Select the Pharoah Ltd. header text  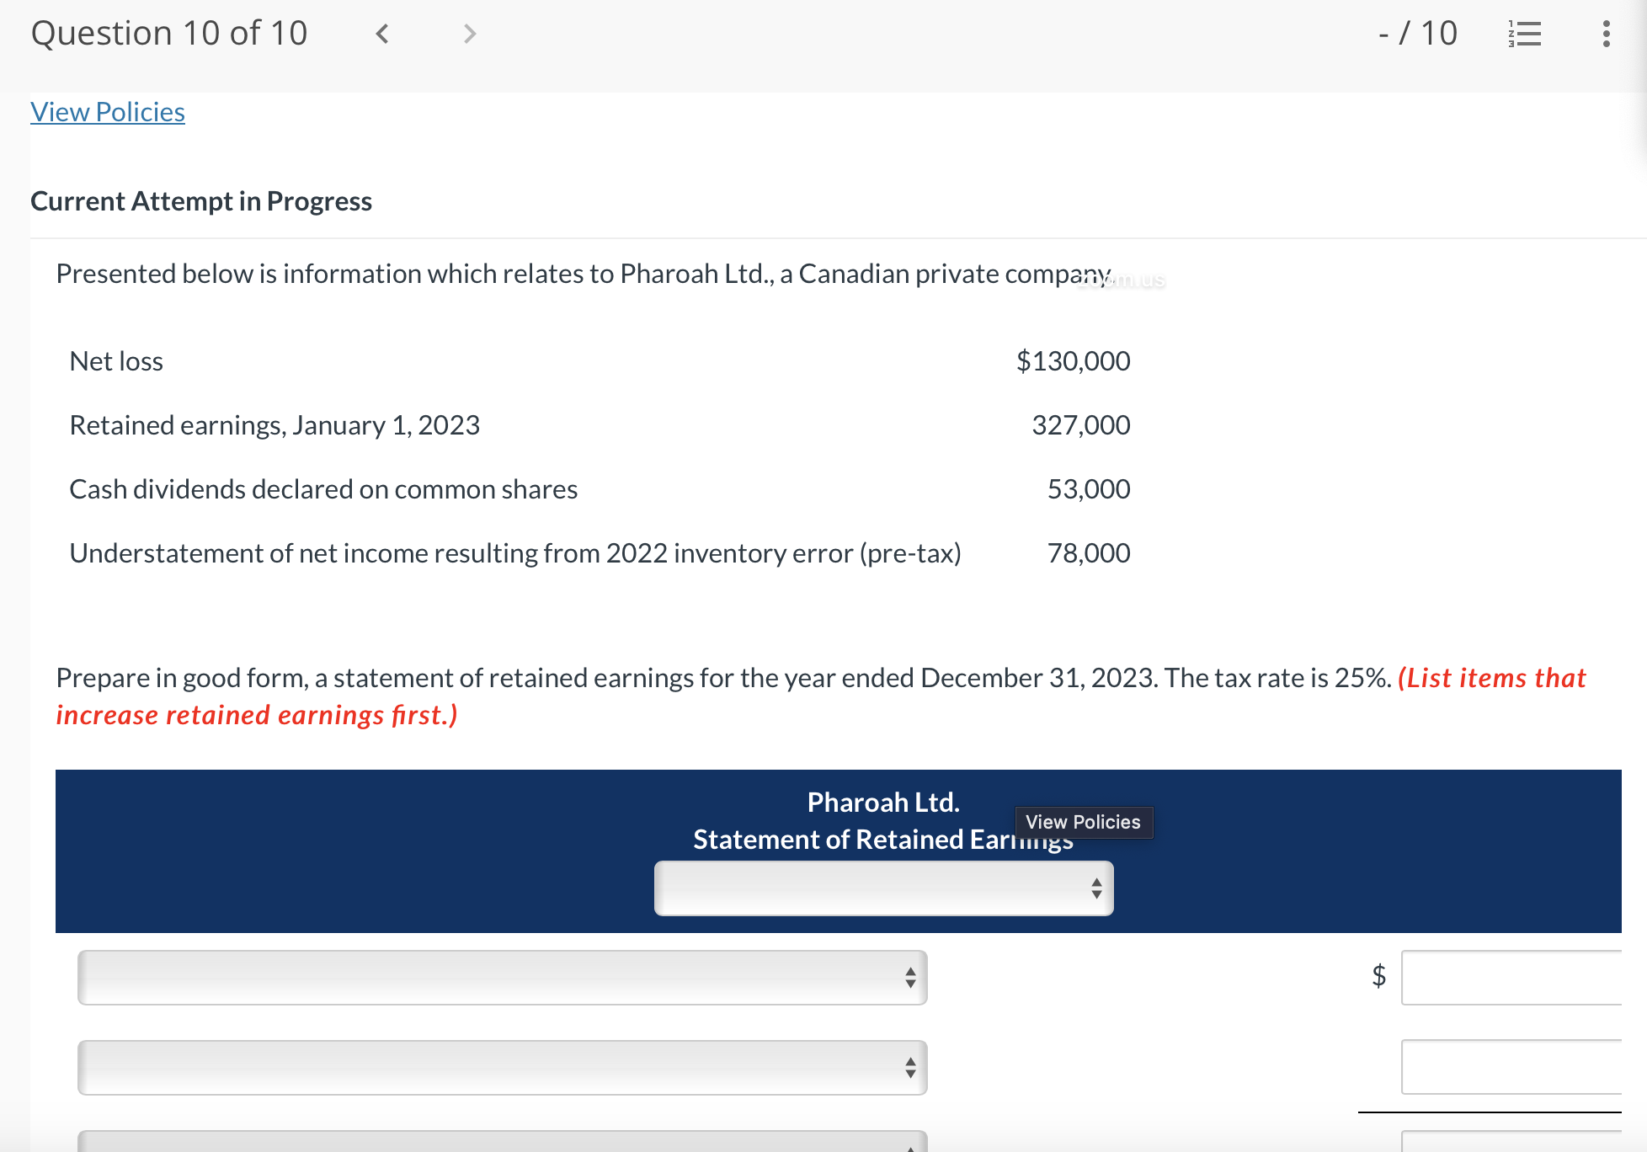click(x=882, y=802)
